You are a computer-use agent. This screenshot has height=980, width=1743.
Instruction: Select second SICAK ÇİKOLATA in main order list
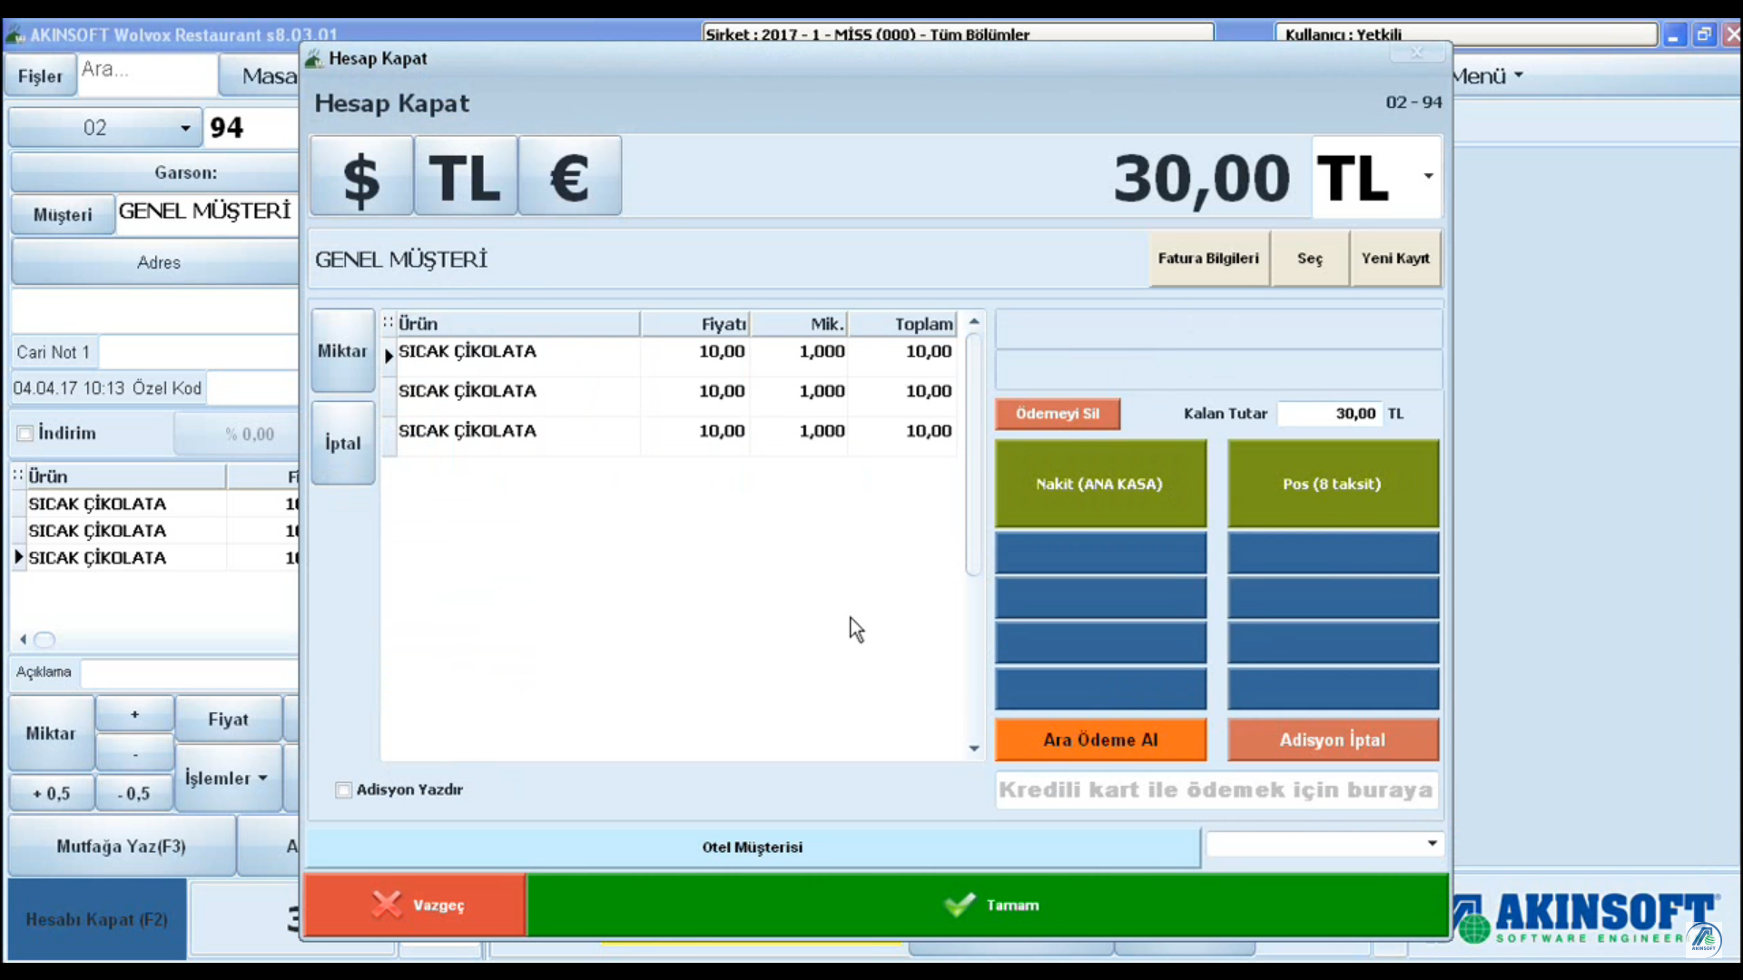click(154, 532)
